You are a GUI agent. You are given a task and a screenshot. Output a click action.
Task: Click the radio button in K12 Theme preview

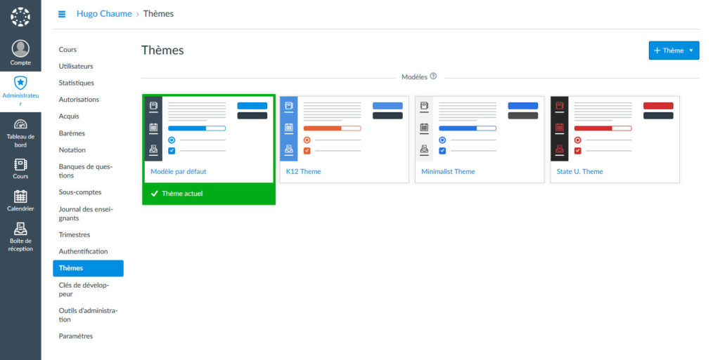coord(307,140)
